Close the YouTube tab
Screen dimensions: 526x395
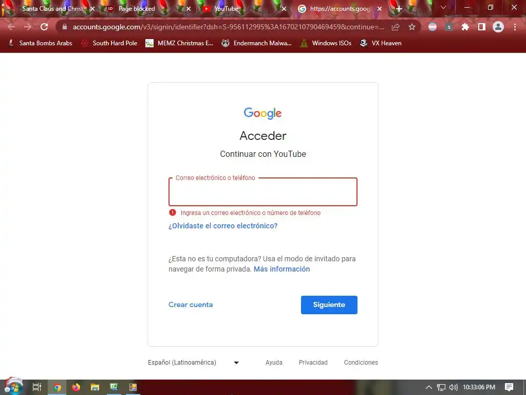[x=284, y=9]
